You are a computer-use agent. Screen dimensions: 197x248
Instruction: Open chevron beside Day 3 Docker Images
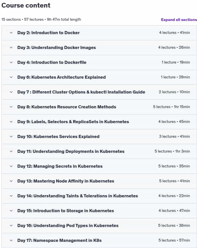click(11, 48)
